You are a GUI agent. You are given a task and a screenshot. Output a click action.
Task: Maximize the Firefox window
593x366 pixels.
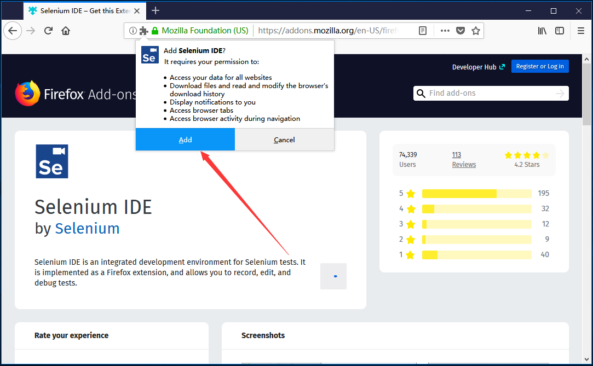[553, 10]
